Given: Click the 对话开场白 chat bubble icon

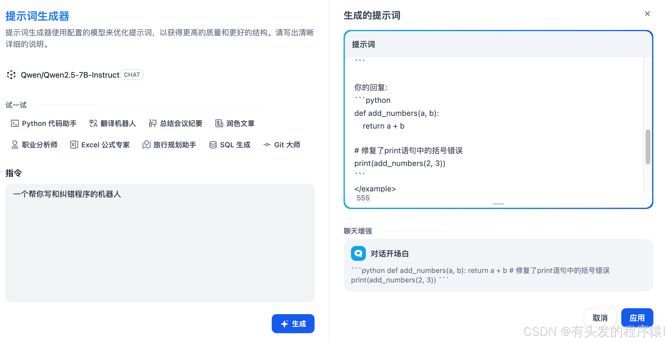Looking at the screenshot, I should (358, 253).
